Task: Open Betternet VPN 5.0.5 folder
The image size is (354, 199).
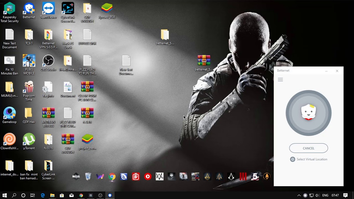Action: pos(48,39)
